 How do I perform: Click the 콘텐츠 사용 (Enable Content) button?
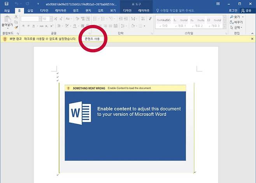coord(92,39)
